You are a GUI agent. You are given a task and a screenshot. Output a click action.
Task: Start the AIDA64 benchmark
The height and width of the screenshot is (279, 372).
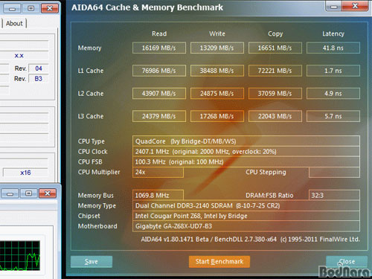(219, 262)
